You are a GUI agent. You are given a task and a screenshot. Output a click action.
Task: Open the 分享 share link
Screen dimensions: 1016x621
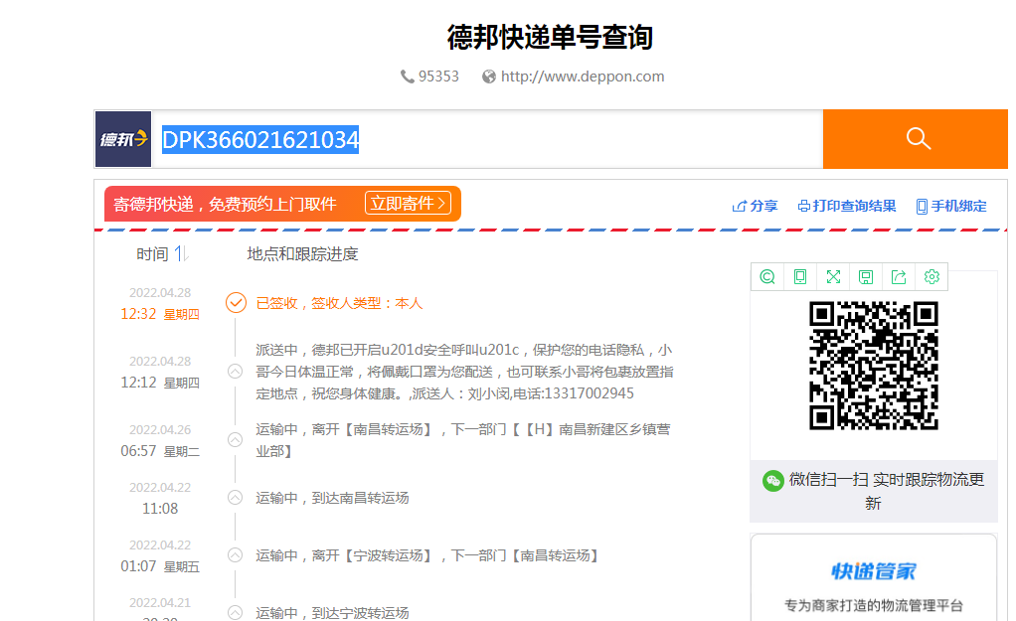click(x=755, y=206)
